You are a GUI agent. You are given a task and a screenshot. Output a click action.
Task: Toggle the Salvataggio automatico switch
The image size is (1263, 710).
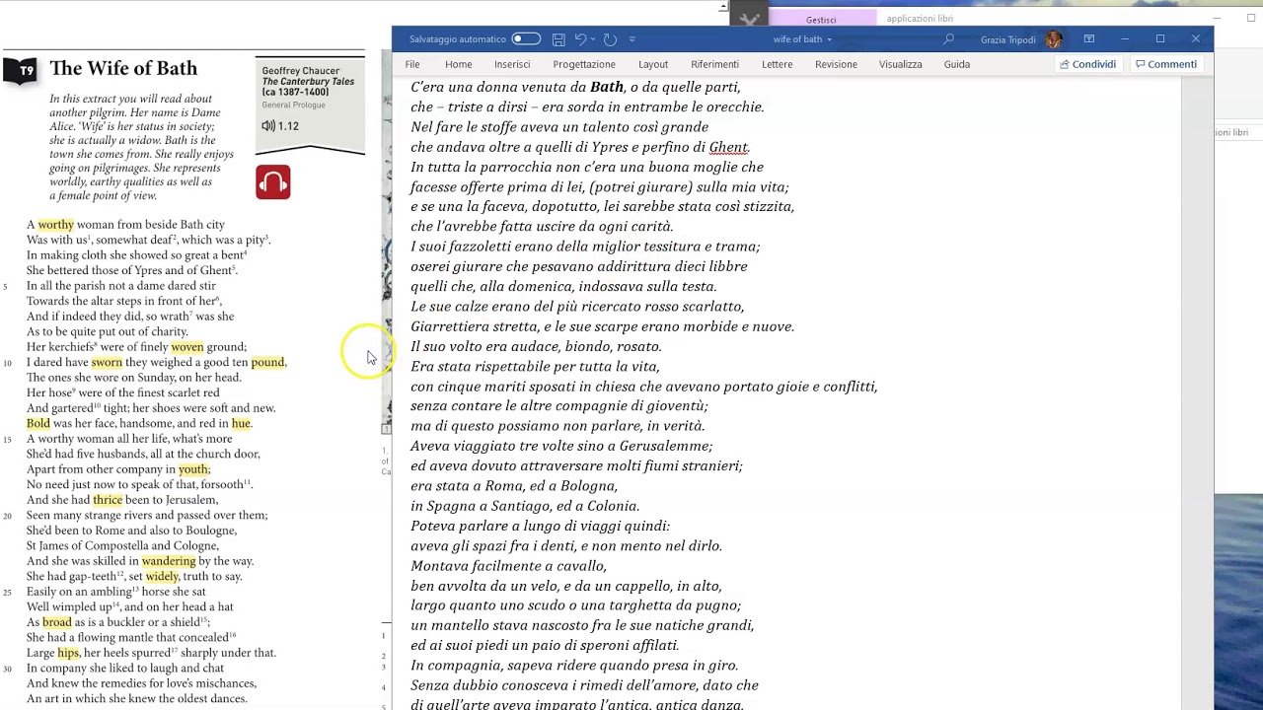click(x=526, y=39)
